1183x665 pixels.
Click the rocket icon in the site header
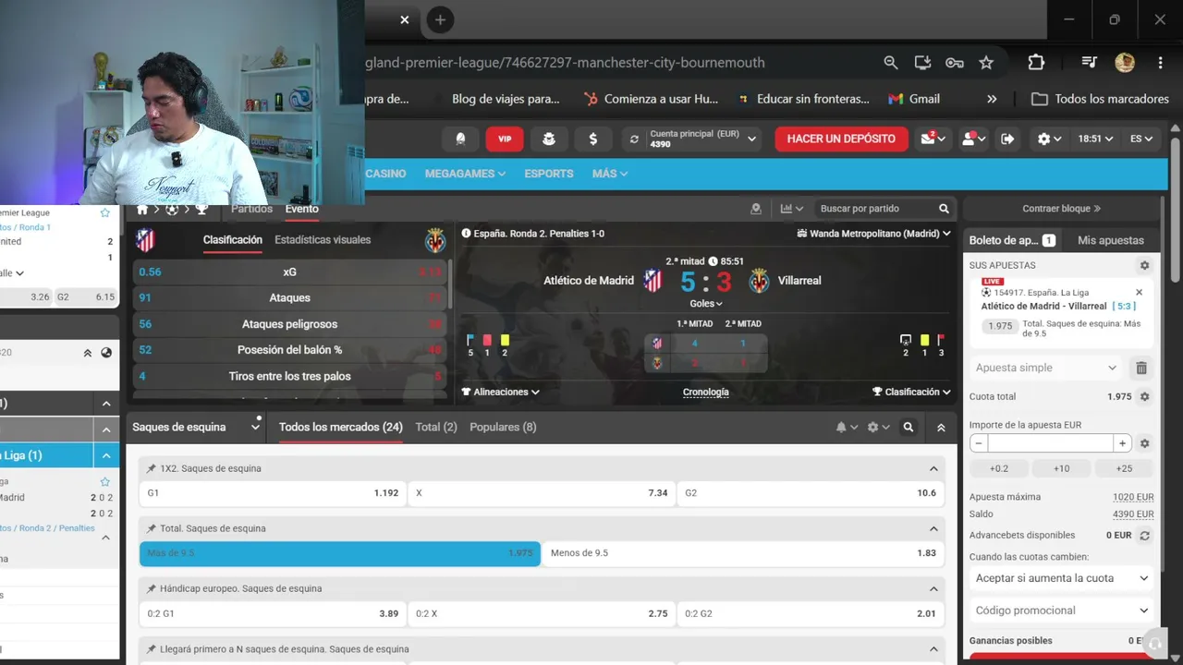460,139
